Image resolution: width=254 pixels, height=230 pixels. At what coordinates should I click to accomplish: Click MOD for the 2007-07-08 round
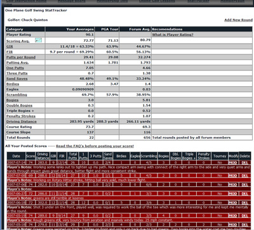click(233, 176)
